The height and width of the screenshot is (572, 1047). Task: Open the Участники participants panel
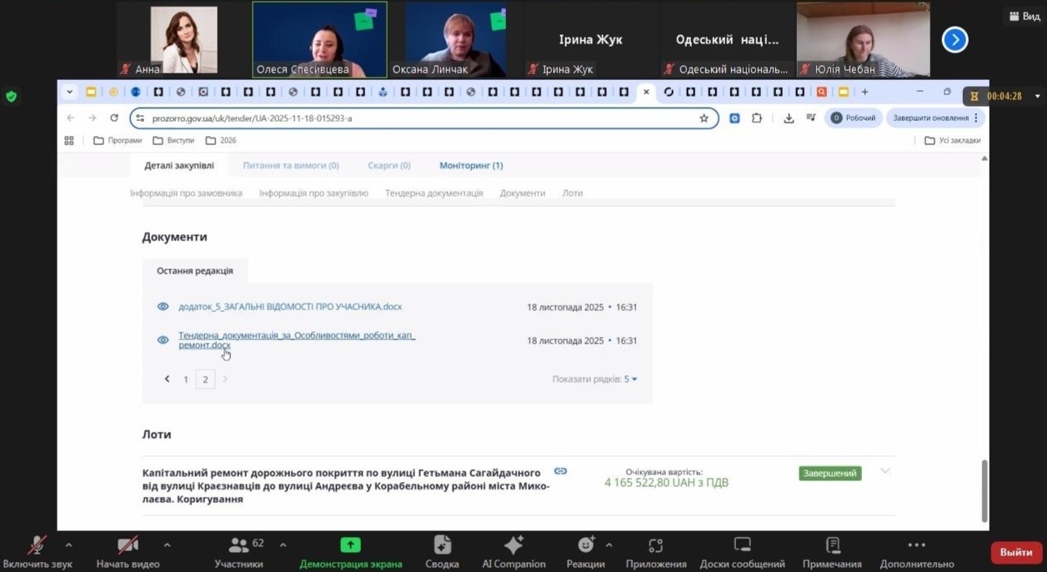pyautogui.click(x=239, y=545)
